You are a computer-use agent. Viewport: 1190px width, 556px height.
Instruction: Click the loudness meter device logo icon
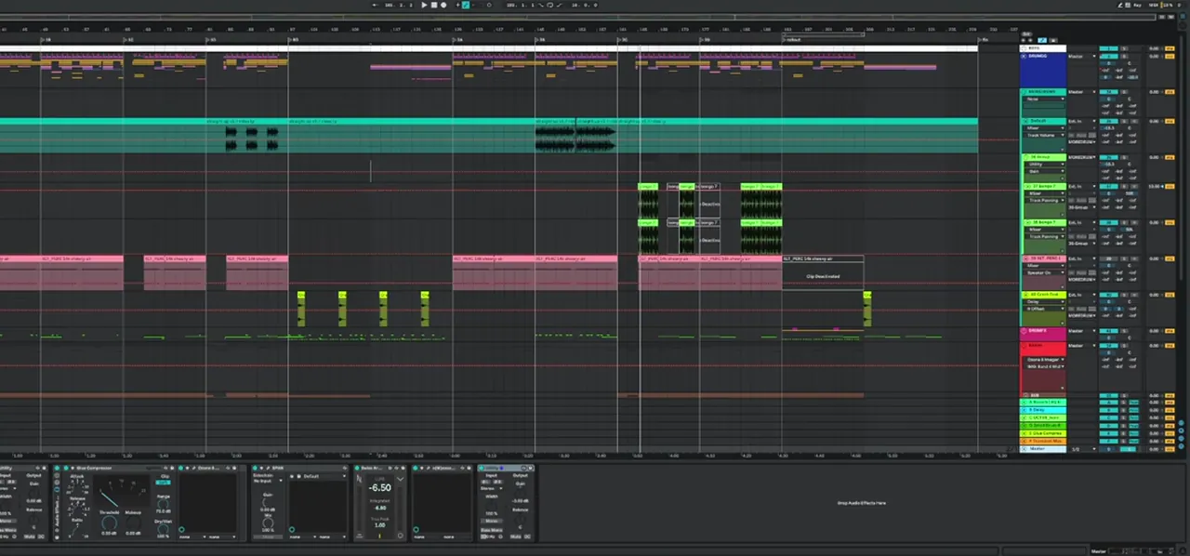(359, 479)
